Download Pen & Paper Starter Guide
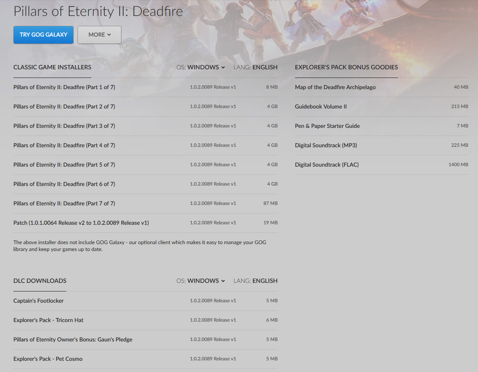The height and width of the screenshot is (372, 478). [x=382, y=126]
